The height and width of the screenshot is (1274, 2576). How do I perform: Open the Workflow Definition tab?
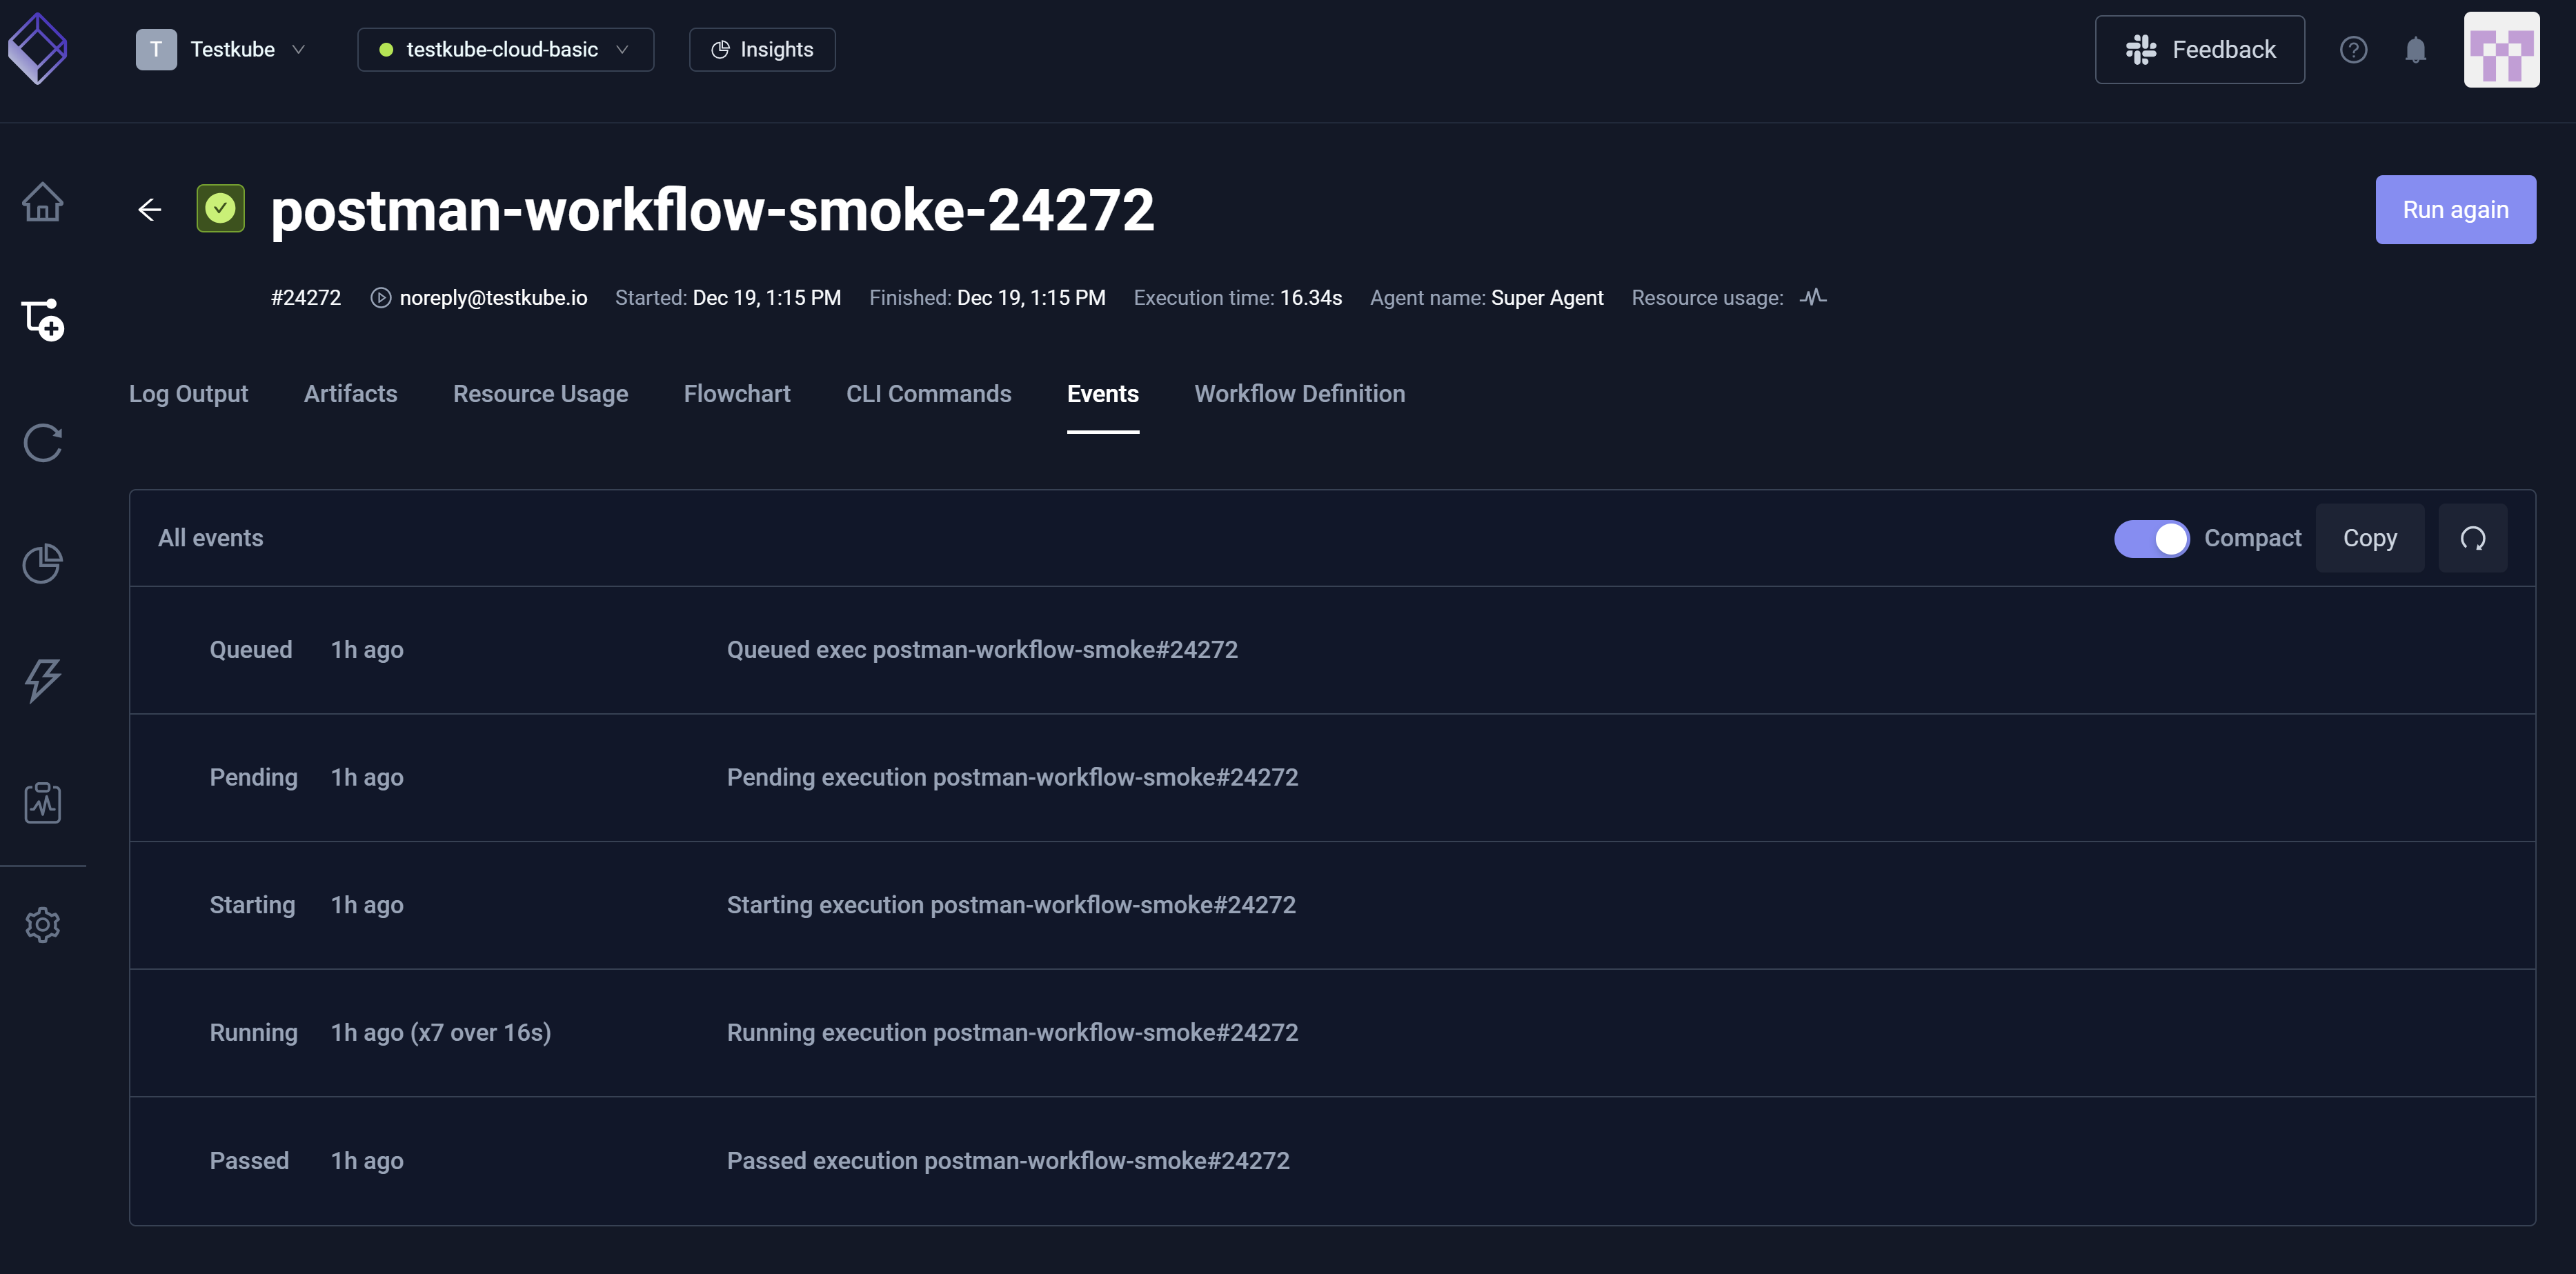click(x=1299, y=394)
